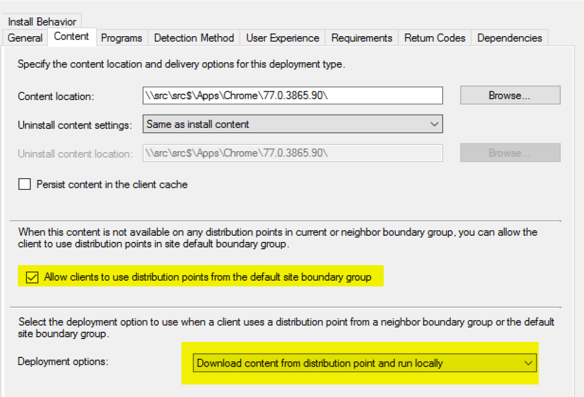Go to the Programs tab
The height and width of the screenshot is (397, 584).
click(122, 38)
